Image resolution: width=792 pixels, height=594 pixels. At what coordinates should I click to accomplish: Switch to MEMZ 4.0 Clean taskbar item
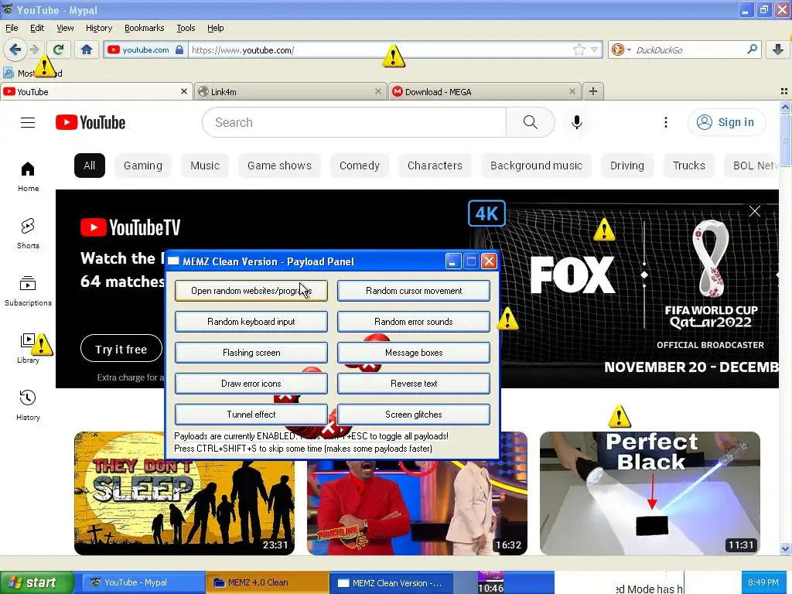click(x=267, y=582)
